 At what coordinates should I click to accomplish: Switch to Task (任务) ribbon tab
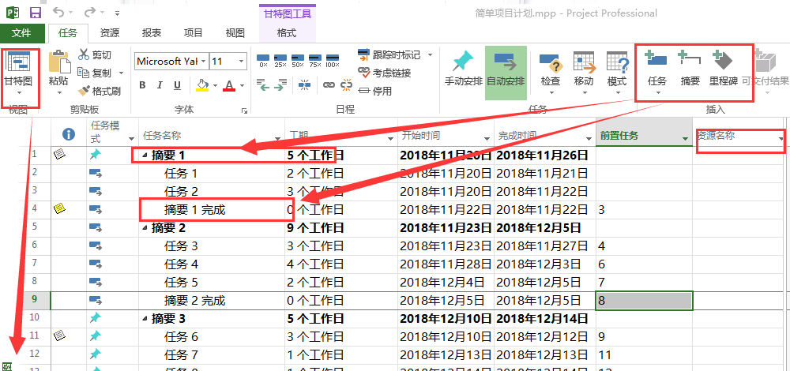tap(68, 33)
